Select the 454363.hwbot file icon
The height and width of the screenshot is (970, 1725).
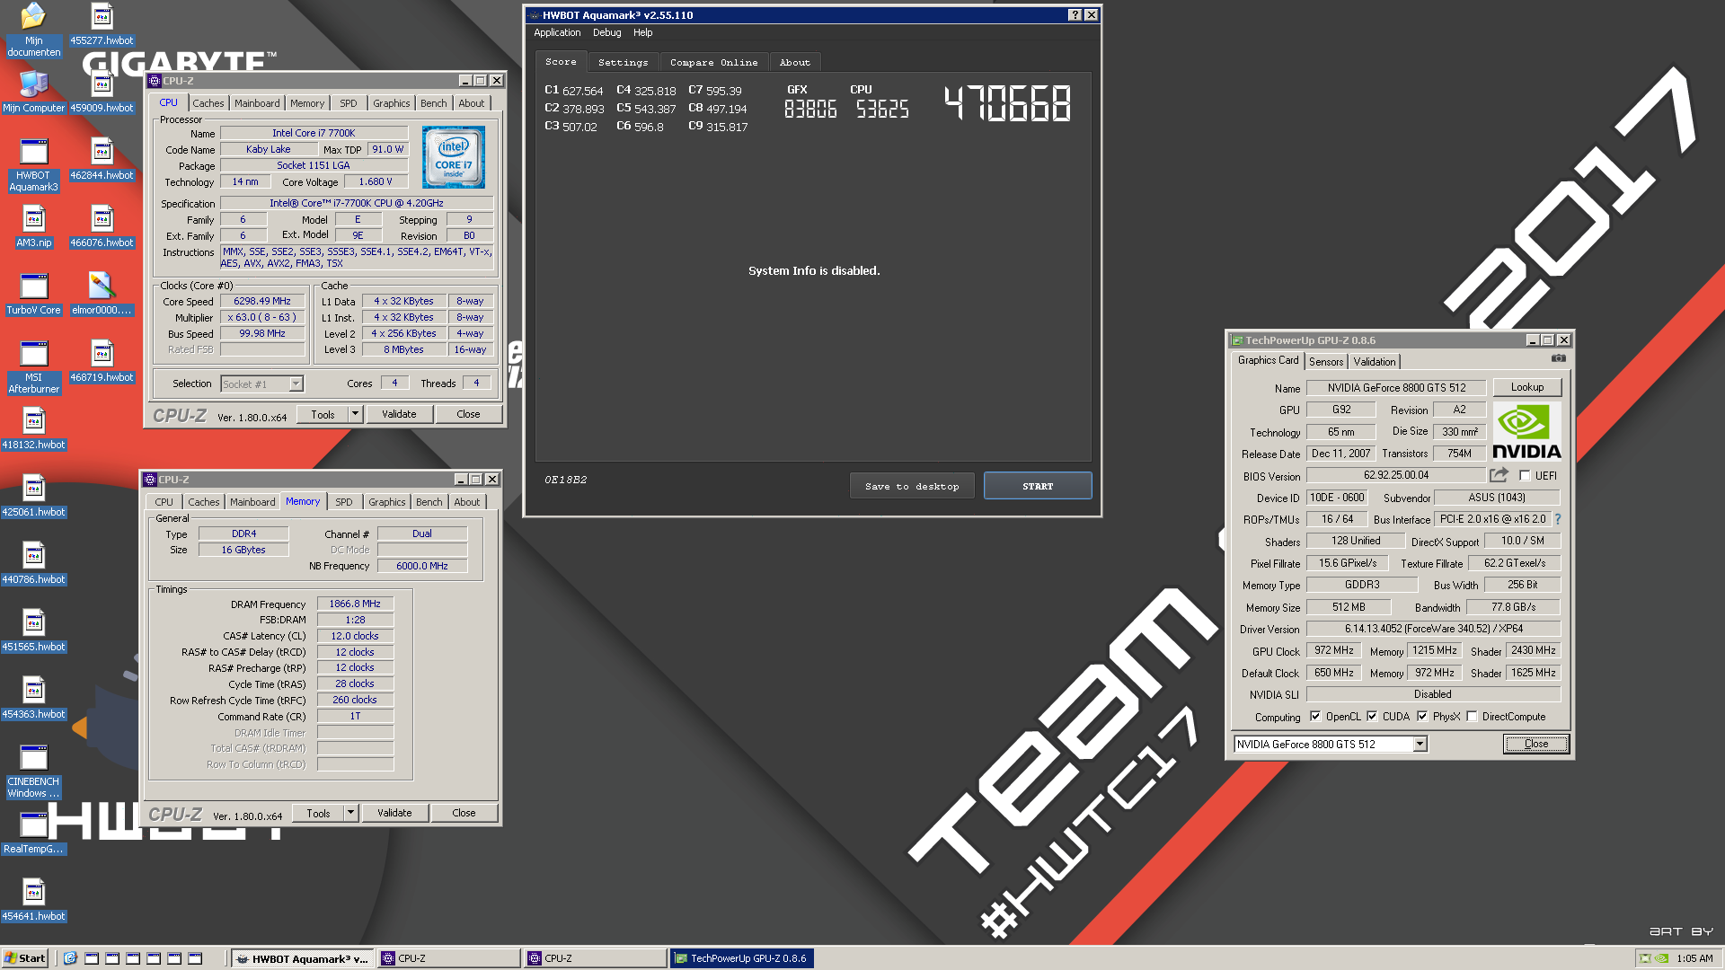click(33, 698)
